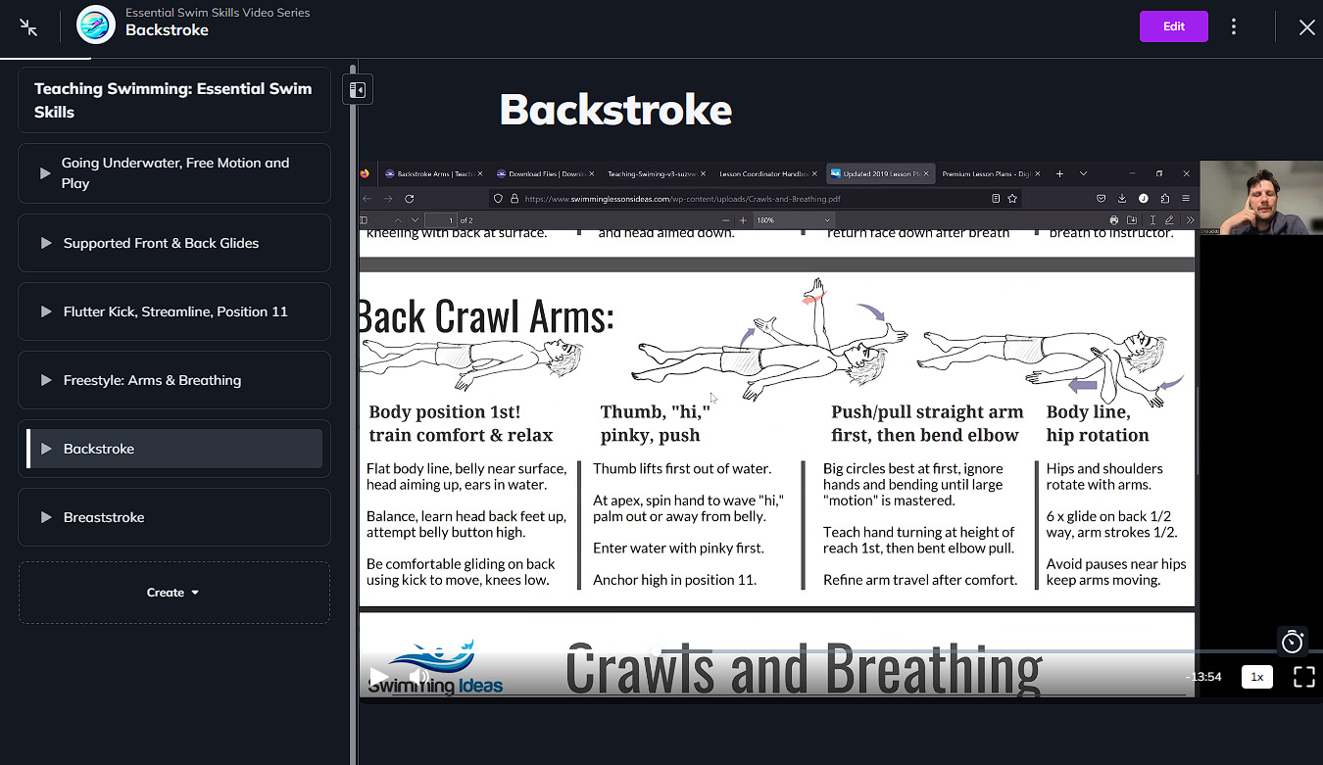This screenshot has height=765, width=1323.
Task: Click the play icon beside the highlighted Backstroke lesson
Action: pos(46,449)
